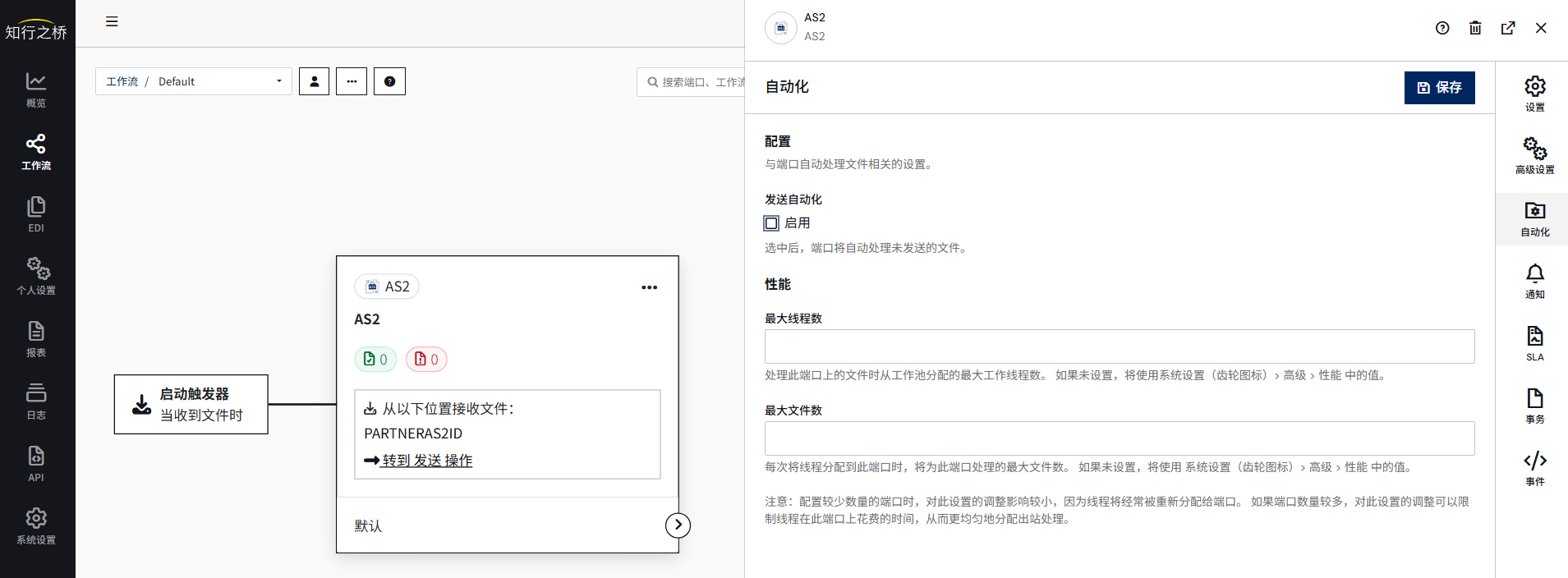
Task: Click the PARTNERAS2ID text on the card
Action: click(413, 433)
